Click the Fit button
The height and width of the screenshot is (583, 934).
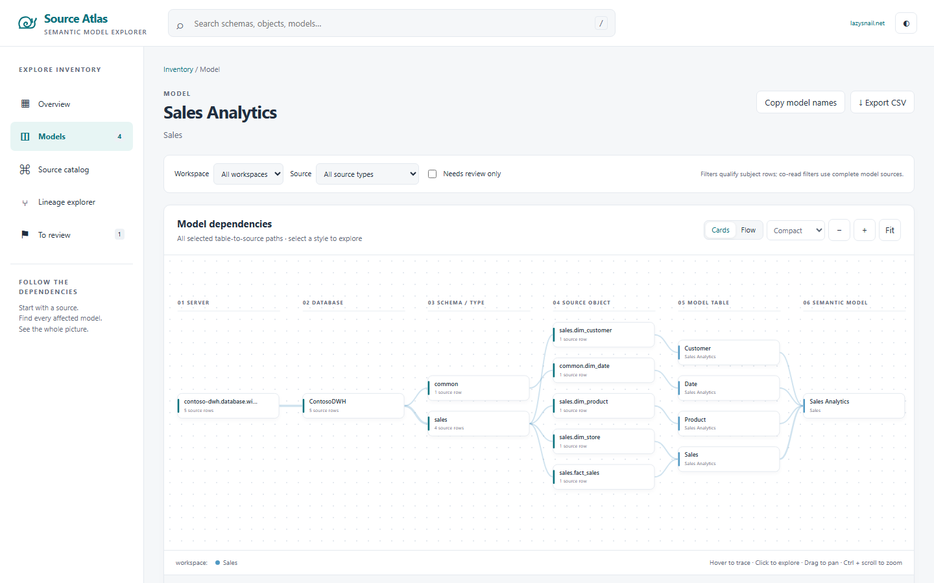click(x=890, y=230)
